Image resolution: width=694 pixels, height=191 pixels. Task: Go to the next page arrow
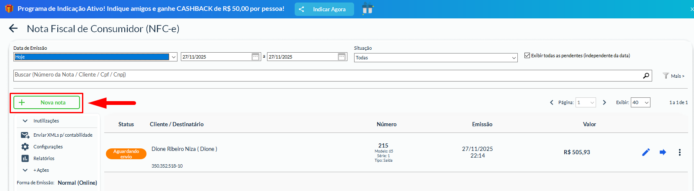(x=604, y=102)
